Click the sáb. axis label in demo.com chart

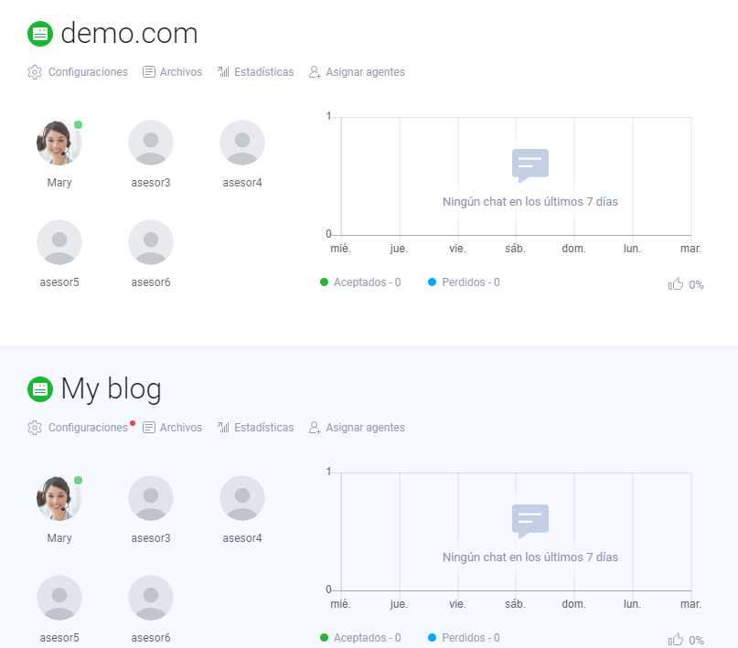(x=516, y=249)
